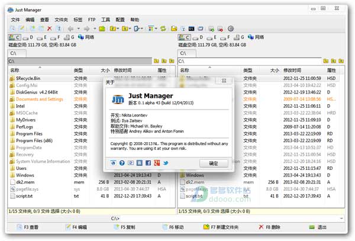Click the right panel C:\ path field
The image size is (355, 241).
[250, 61]
